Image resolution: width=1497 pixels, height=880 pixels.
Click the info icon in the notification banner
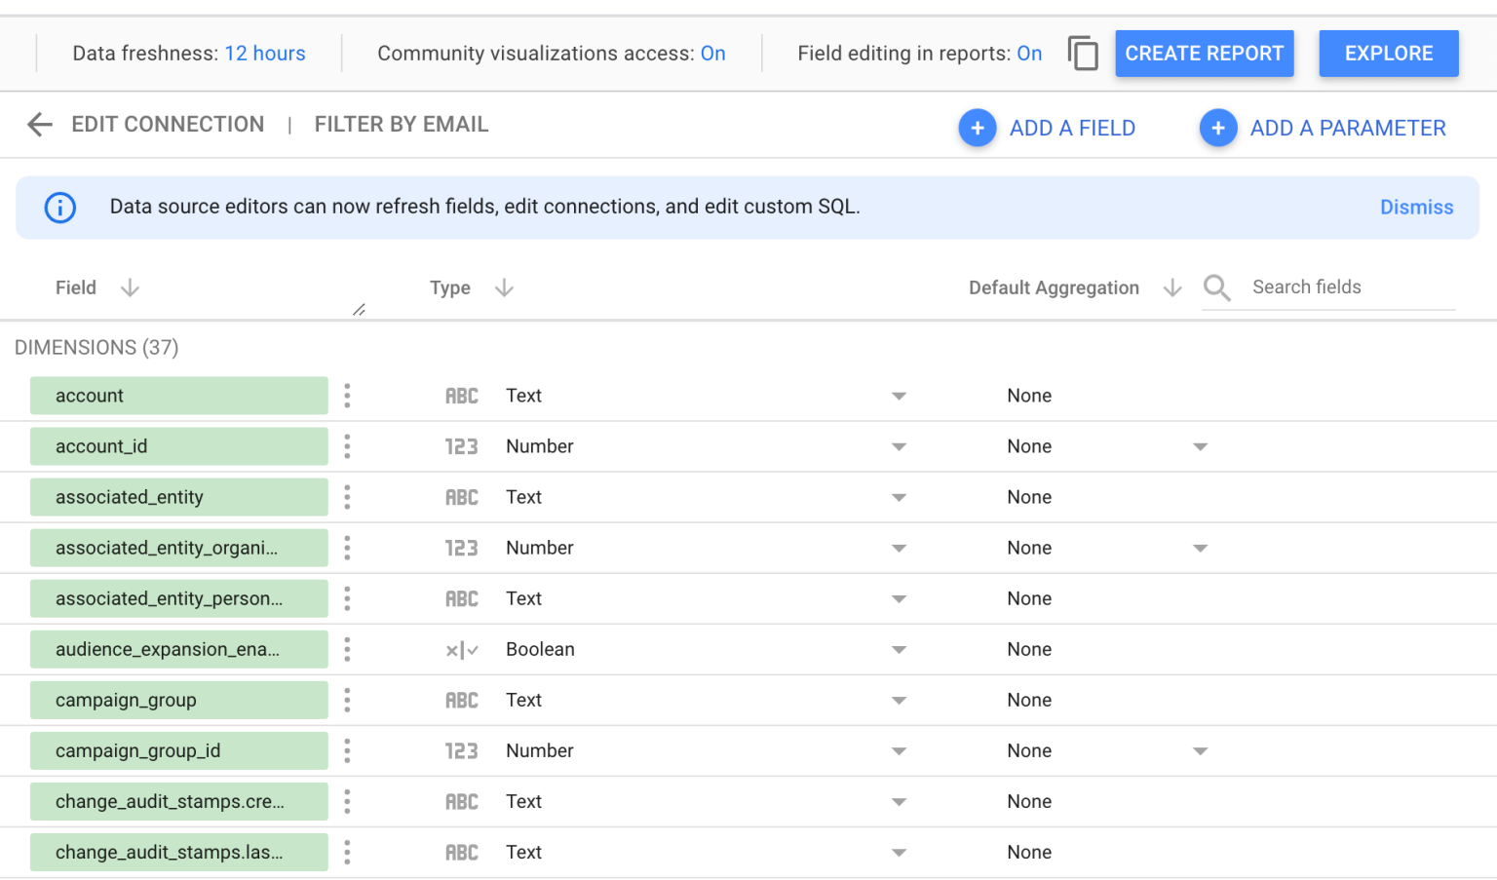coord(59,208)
